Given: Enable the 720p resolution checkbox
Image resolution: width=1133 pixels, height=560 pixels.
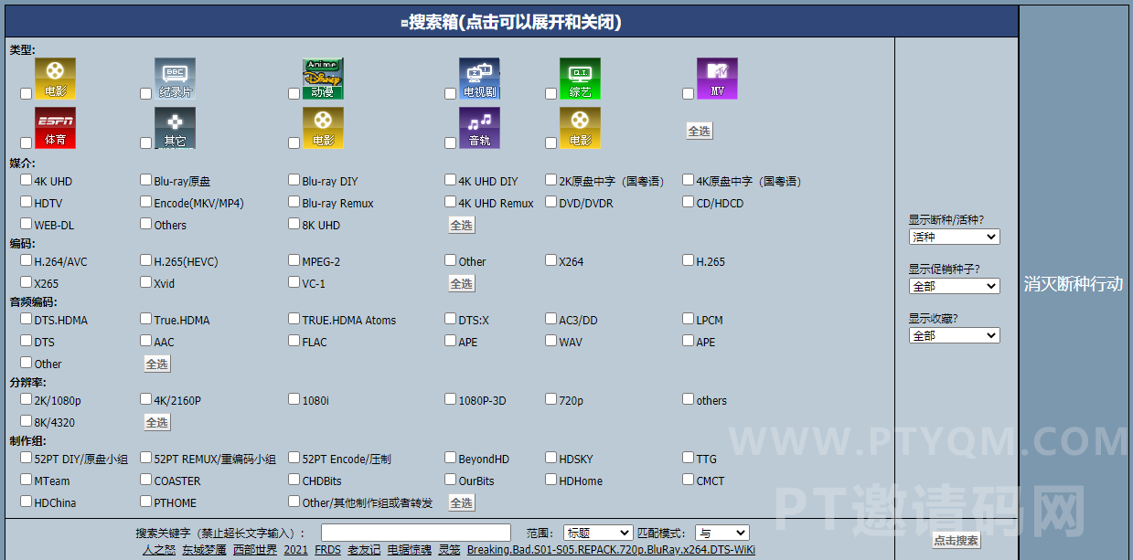Looking at the screenshot, I should pyautogui.click(x=550, y=399).
